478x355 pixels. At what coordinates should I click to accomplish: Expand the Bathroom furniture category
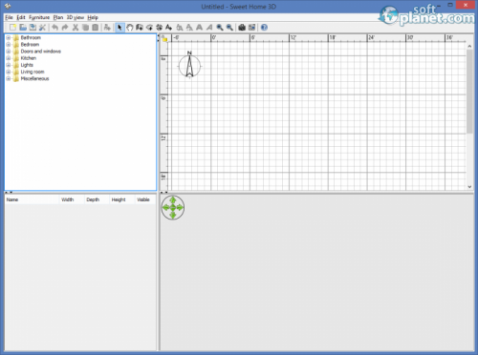(9, 37)
